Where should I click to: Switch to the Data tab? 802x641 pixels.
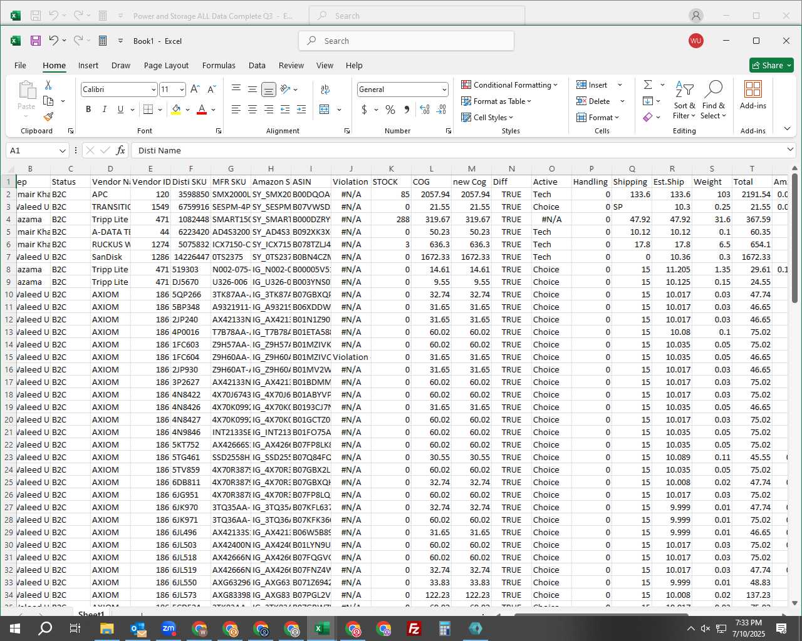(x=257, y=65)
